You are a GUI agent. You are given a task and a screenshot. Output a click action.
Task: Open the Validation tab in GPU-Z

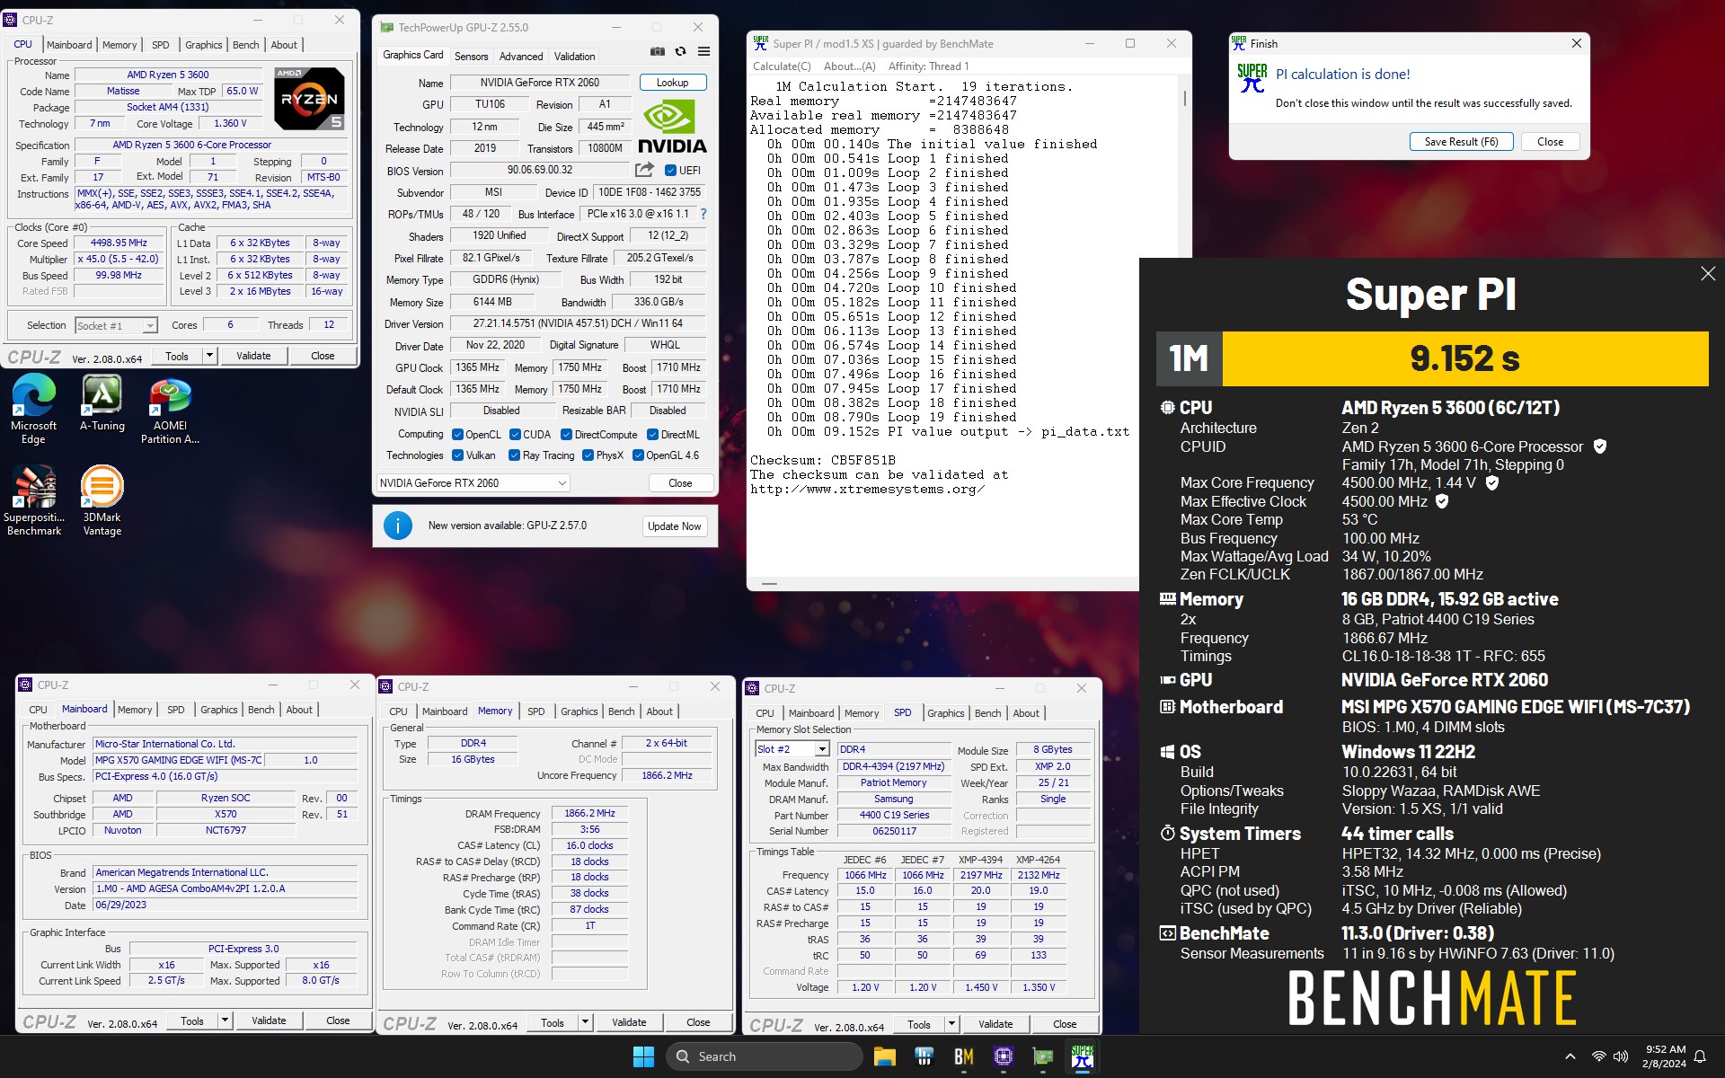click(574, 56)
